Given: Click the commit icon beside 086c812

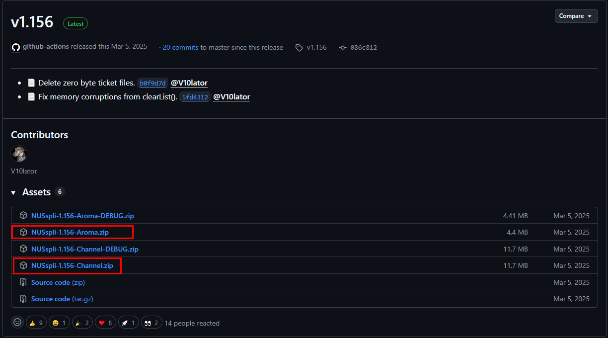Looking at the screenshot, I should click(x=342, y=47).
